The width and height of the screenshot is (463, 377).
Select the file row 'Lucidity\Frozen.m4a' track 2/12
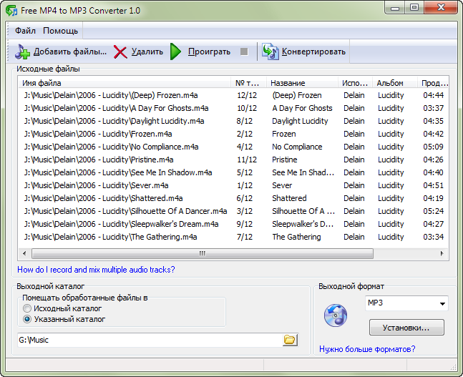(233, 134)
